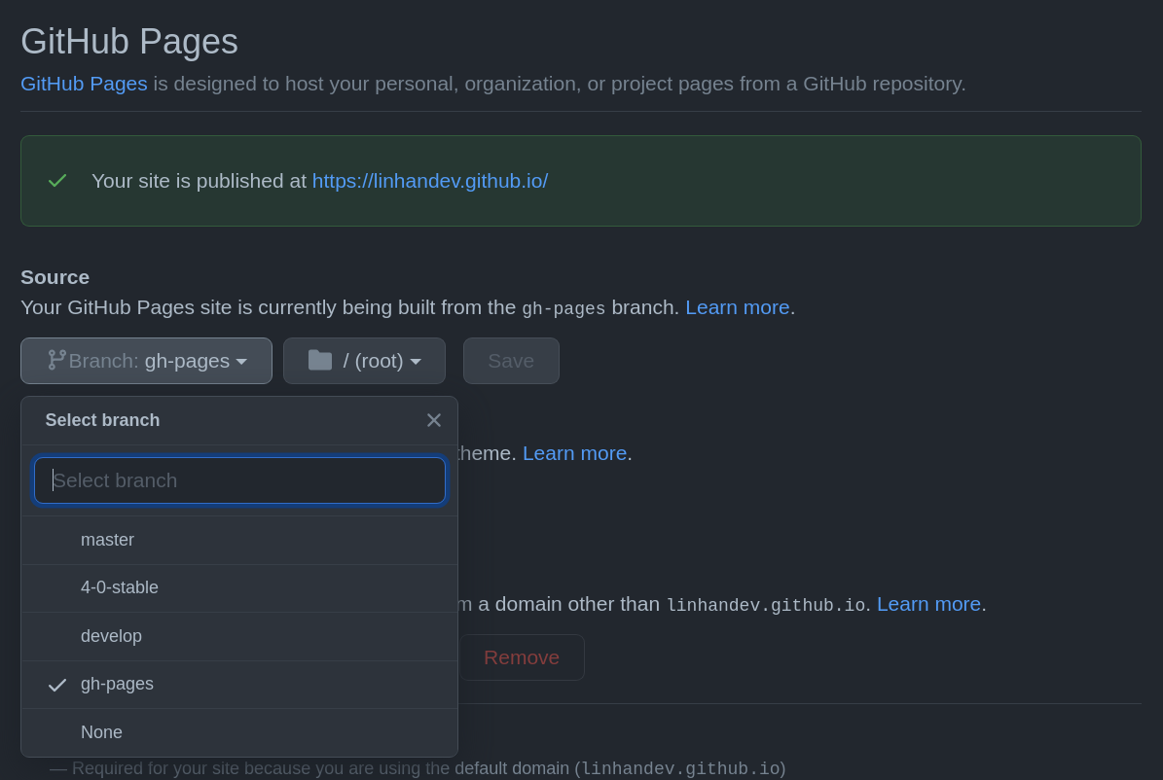Screen dimensions: 1163x780
Task: Expand the / (root) folder dropdown
Action: [x=364, y=361]
